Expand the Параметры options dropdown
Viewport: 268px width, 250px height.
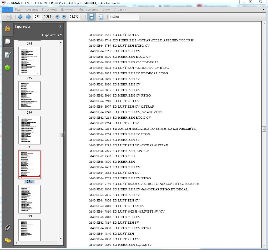(x=52, y=35)
